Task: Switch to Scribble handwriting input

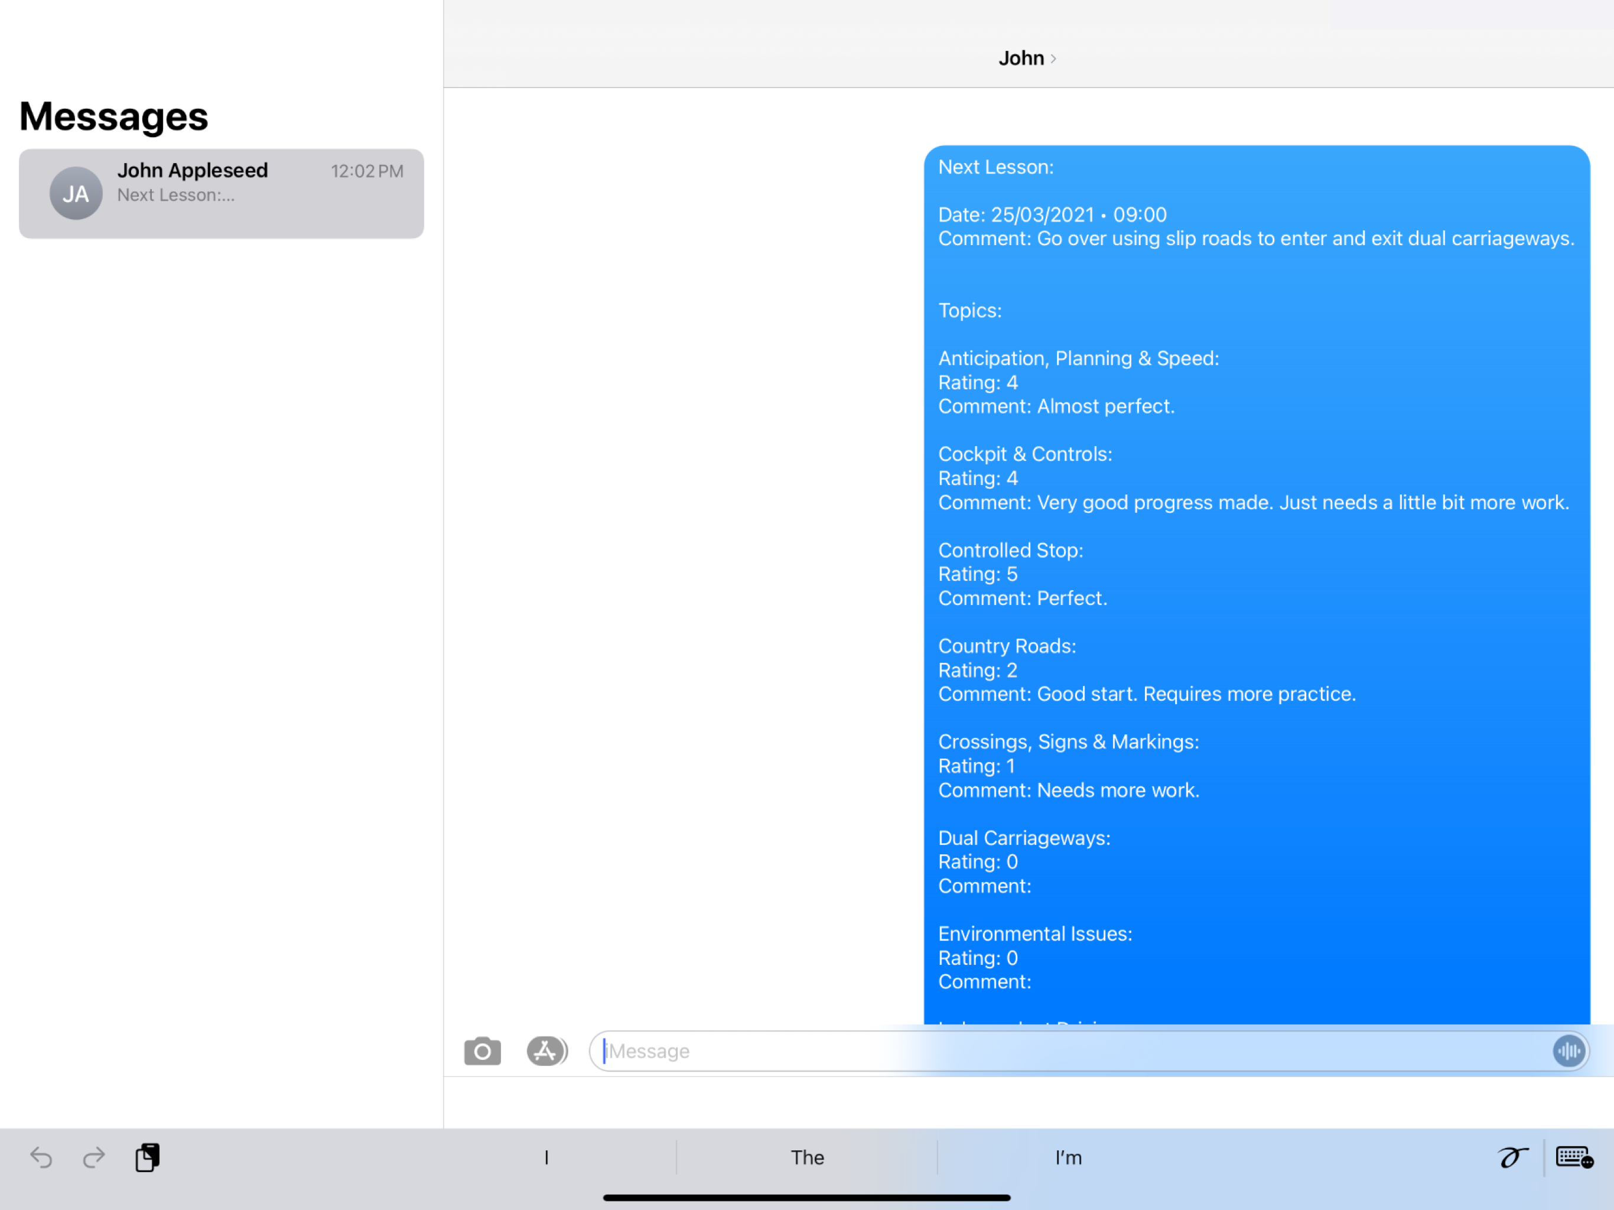Action: 1512,1157
